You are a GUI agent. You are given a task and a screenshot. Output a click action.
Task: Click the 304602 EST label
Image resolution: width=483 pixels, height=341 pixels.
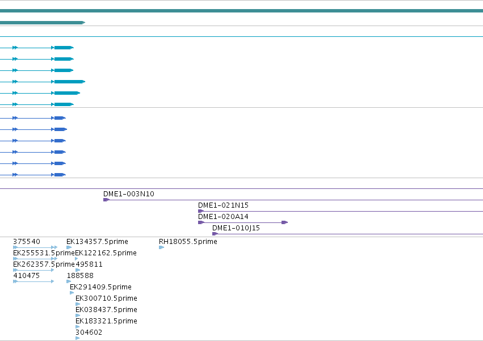click(x=89, y=332)
